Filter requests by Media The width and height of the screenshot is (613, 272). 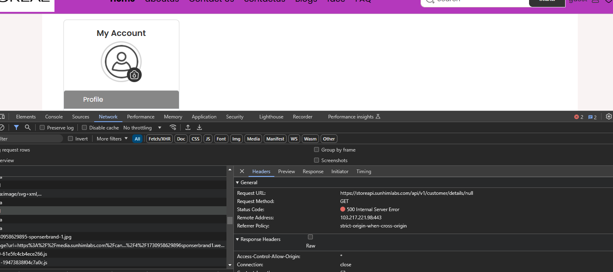point(253,139)
